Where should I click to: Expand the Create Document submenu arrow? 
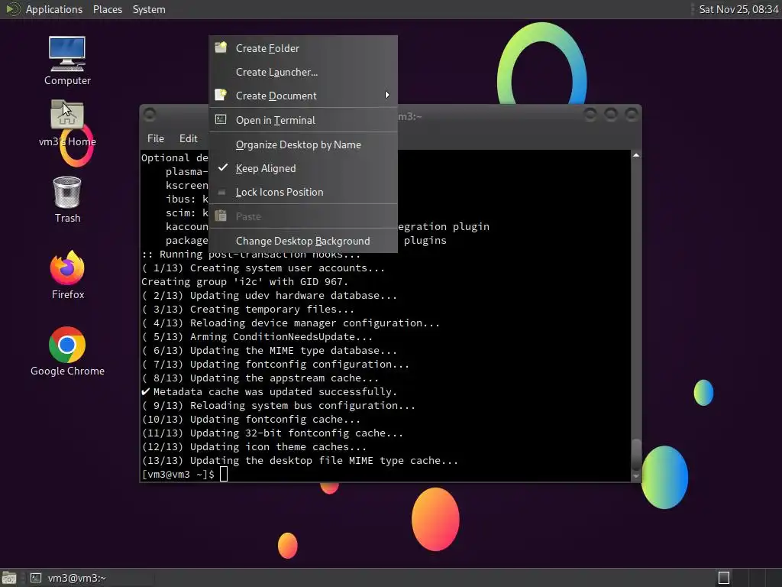[x=387, y=95]
